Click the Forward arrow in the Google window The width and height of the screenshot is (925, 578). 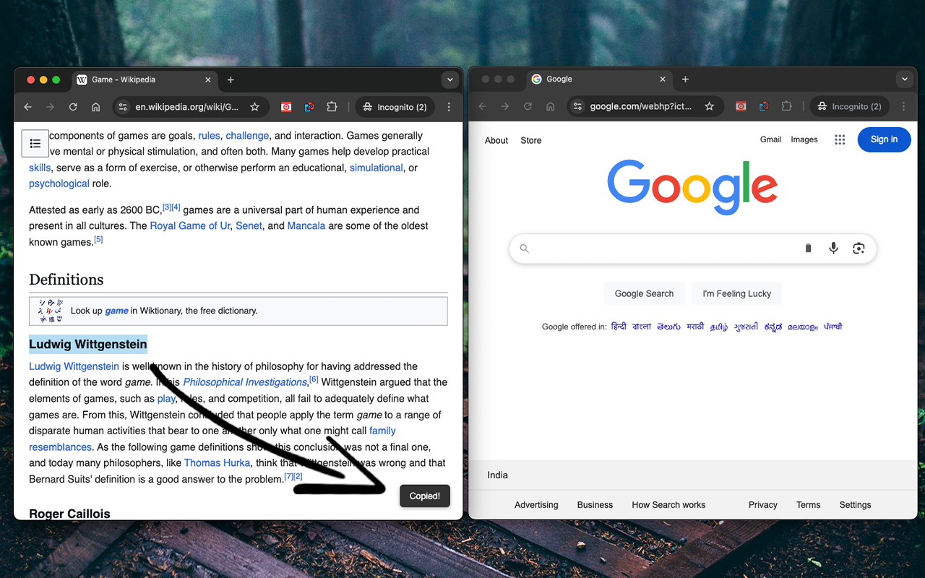(505, 106)
